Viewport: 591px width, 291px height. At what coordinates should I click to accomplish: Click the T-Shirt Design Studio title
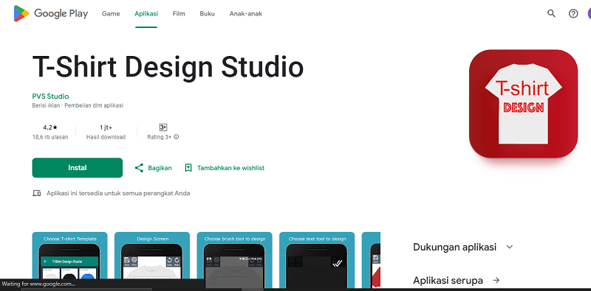coord(168,67)
